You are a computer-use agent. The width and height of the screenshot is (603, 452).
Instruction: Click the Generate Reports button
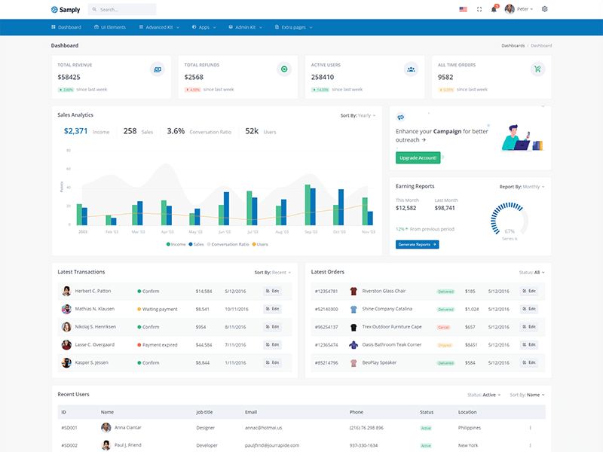pos(418,244)
